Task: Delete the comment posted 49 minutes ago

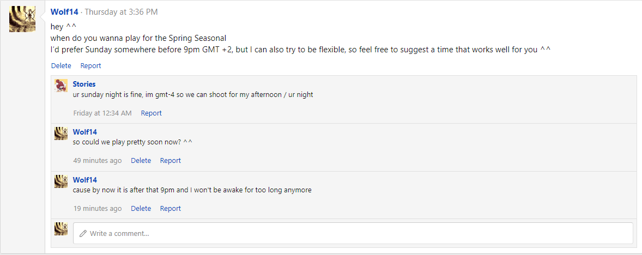Action: 141,161
